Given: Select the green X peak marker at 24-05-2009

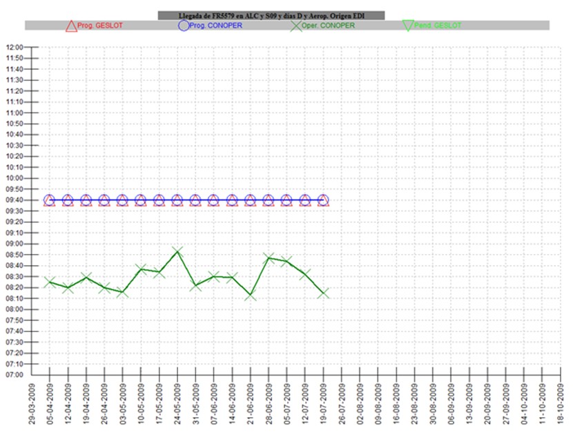Looking at the screenshot, I should click(x=177, y=251).
